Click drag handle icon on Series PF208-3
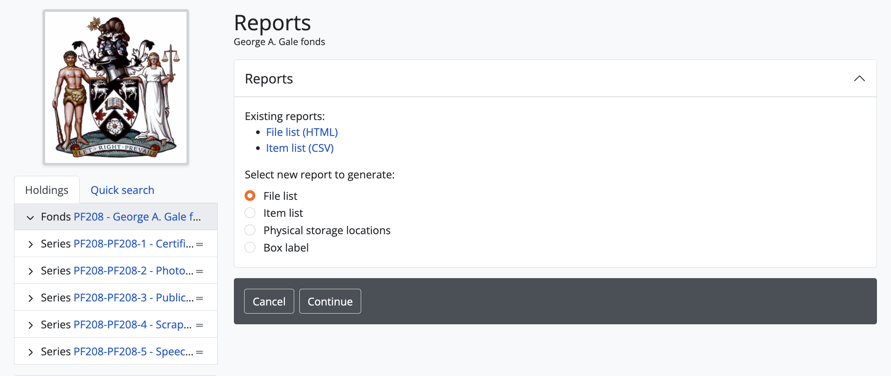Viewport: 891px width, 376px height. [x=199, y=298]
